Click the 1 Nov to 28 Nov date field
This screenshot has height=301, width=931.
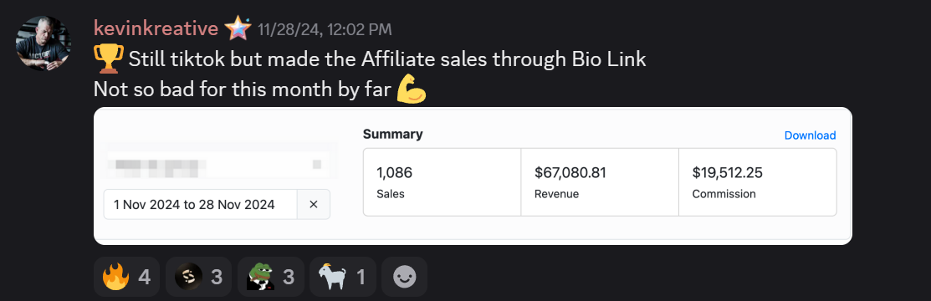pos(201,204)
